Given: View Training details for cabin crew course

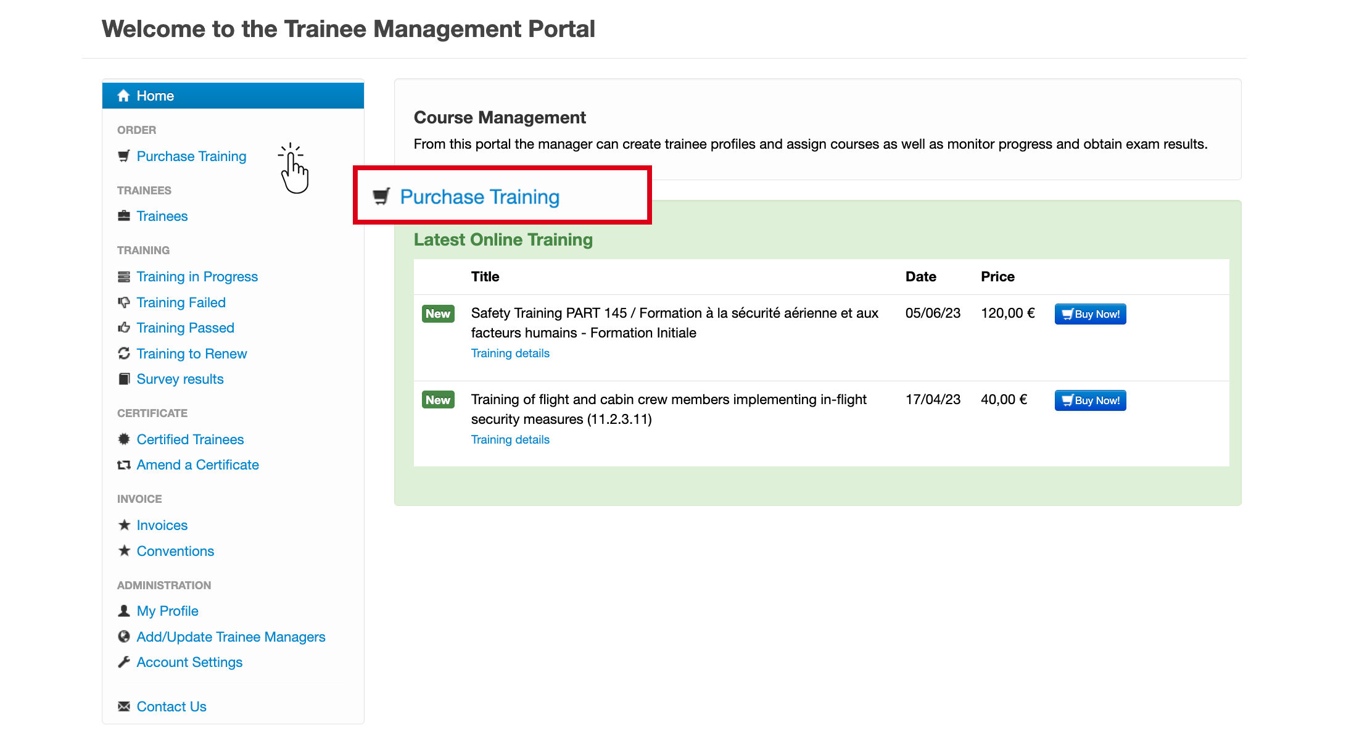Looking at the screenshot, I should 510,439.
